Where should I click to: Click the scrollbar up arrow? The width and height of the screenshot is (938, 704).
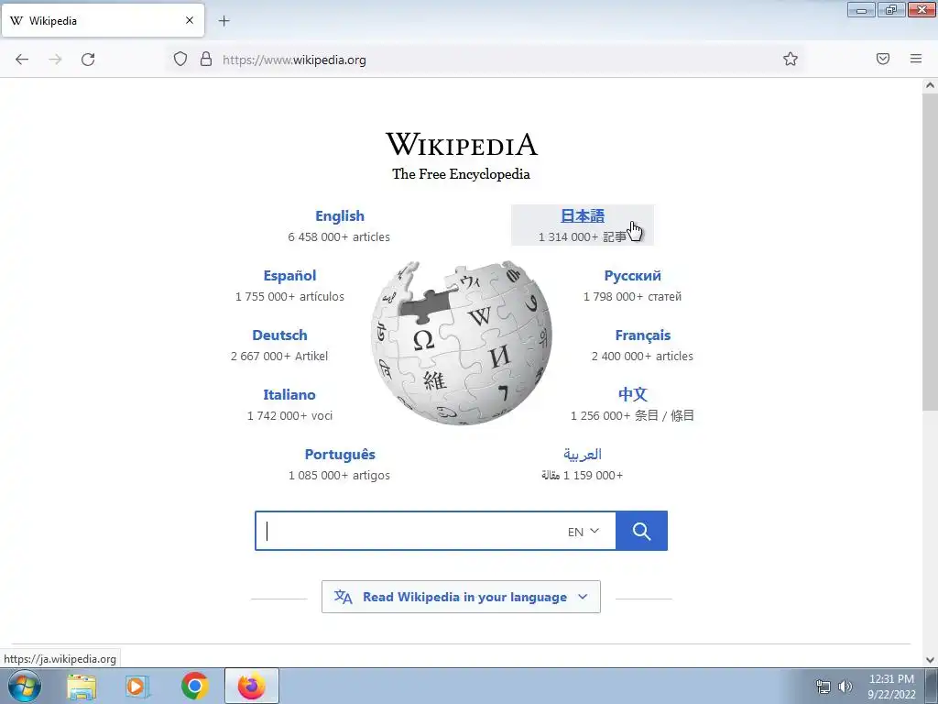(930, 85)
